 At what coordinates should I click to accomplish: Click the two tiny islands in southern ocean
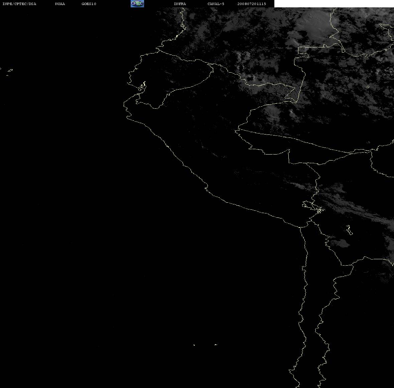(205, 345)
